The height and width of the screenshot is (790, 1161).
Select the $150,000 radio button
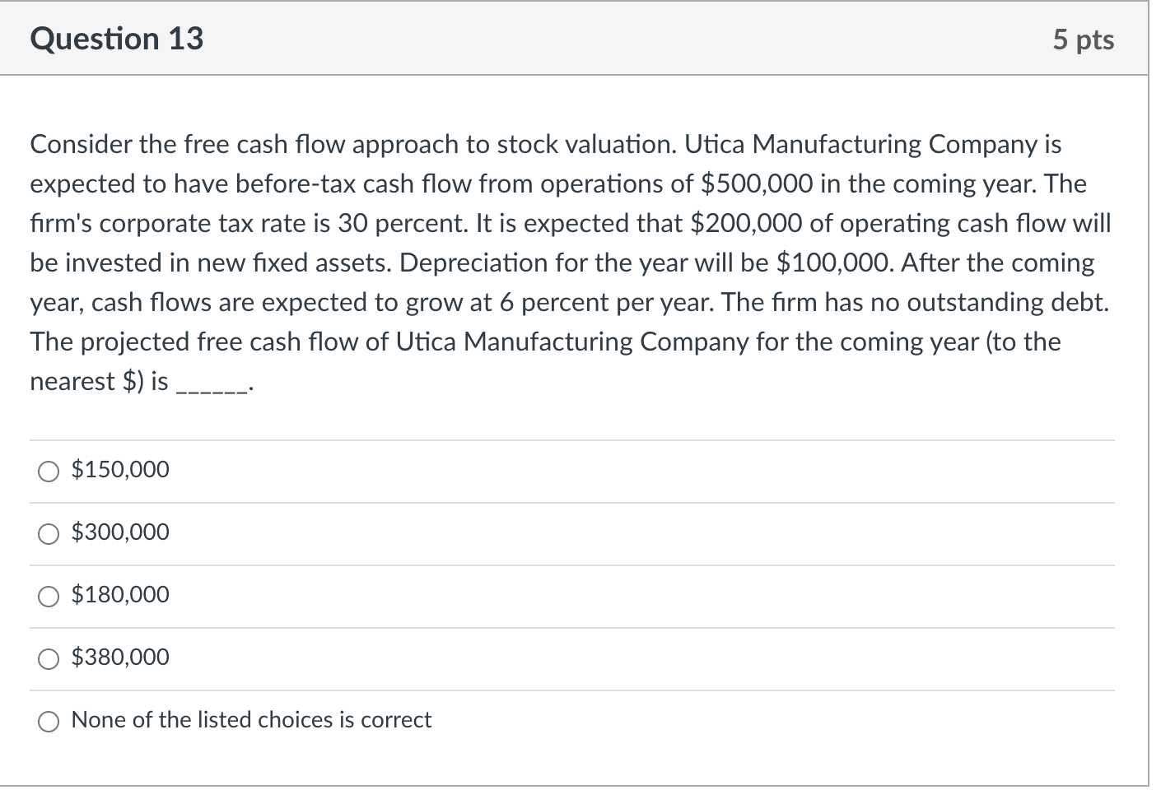pyautogui.click(x=49, y=472)
